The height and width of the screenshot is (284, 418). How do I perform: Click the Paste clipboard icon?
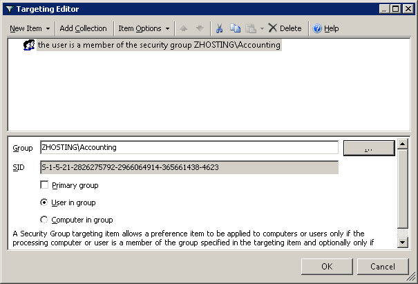point(251,28)
